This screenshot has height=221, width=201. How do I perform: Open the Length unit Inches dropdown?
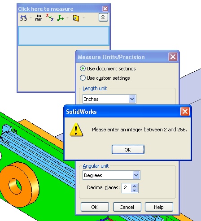[132, 99]
